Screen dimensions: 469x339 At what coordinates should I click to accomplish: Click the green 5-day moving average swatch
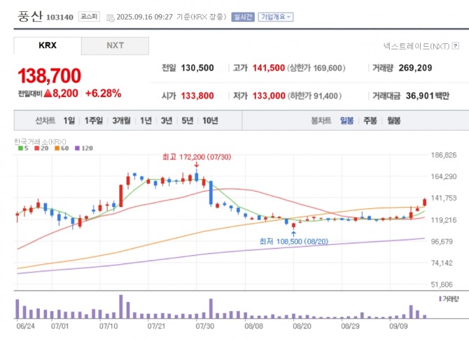[x=20, y=148]
